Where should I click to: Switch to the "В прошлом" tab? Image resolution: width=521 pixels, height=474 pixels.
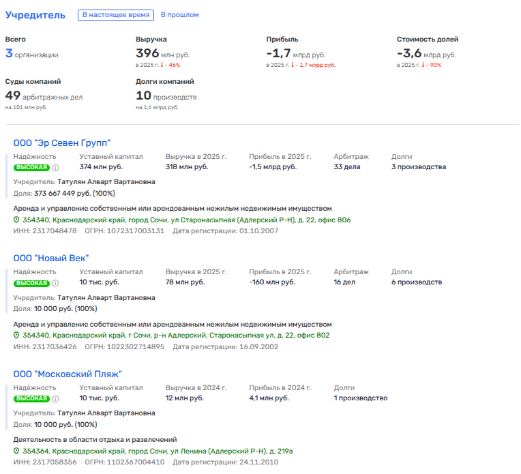click(x=180, y=15)
